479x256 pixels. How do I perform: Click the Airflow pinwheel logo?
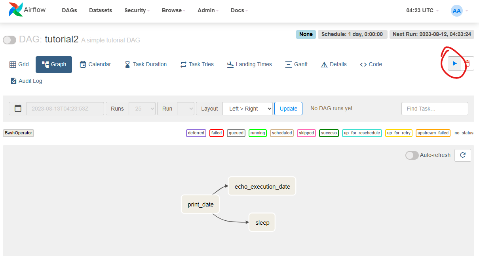(x=16, y=10)
